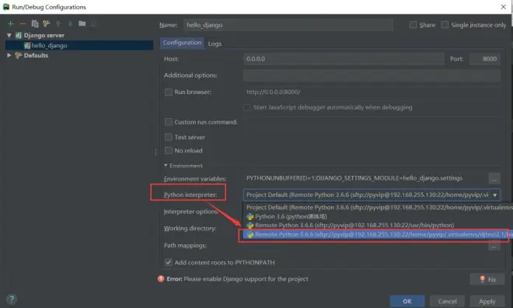This screenshot has height=308, width=513.
Task: Enable the Run browser checkbox
Action: coord(169,92)
